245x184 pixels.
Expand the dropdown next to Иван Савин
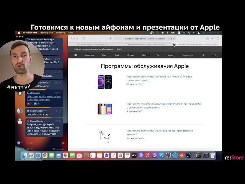[x=45, y=121]
